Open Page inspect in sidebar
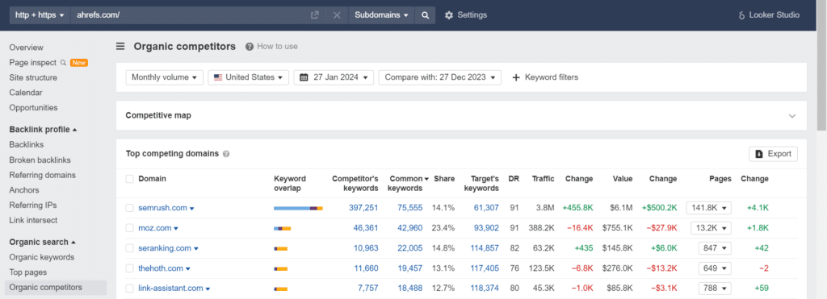 pos(32,63)
